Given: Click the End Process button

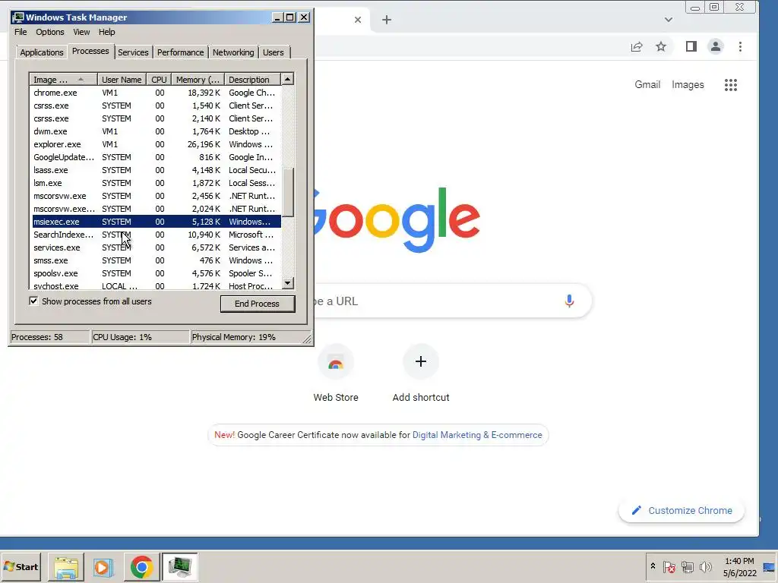Looking at the screenshot, I should tap(257, 304).
